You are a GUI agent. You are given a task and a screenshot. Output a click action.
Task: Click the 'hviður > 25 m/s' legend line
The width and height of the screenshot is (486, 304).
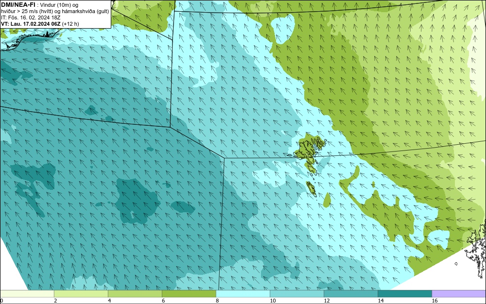[55, 12]
